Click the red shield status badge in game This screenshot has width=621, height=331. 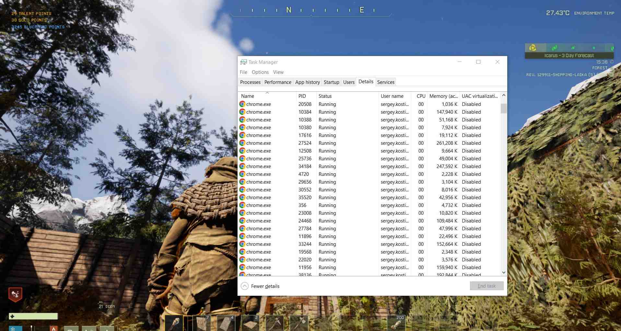[x=15, y=294]
